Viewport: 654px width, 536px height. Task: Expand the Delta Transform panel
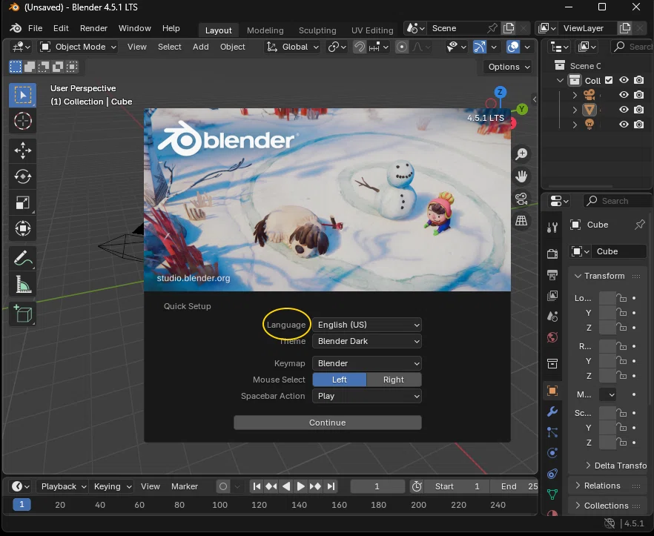pos(615,466)
